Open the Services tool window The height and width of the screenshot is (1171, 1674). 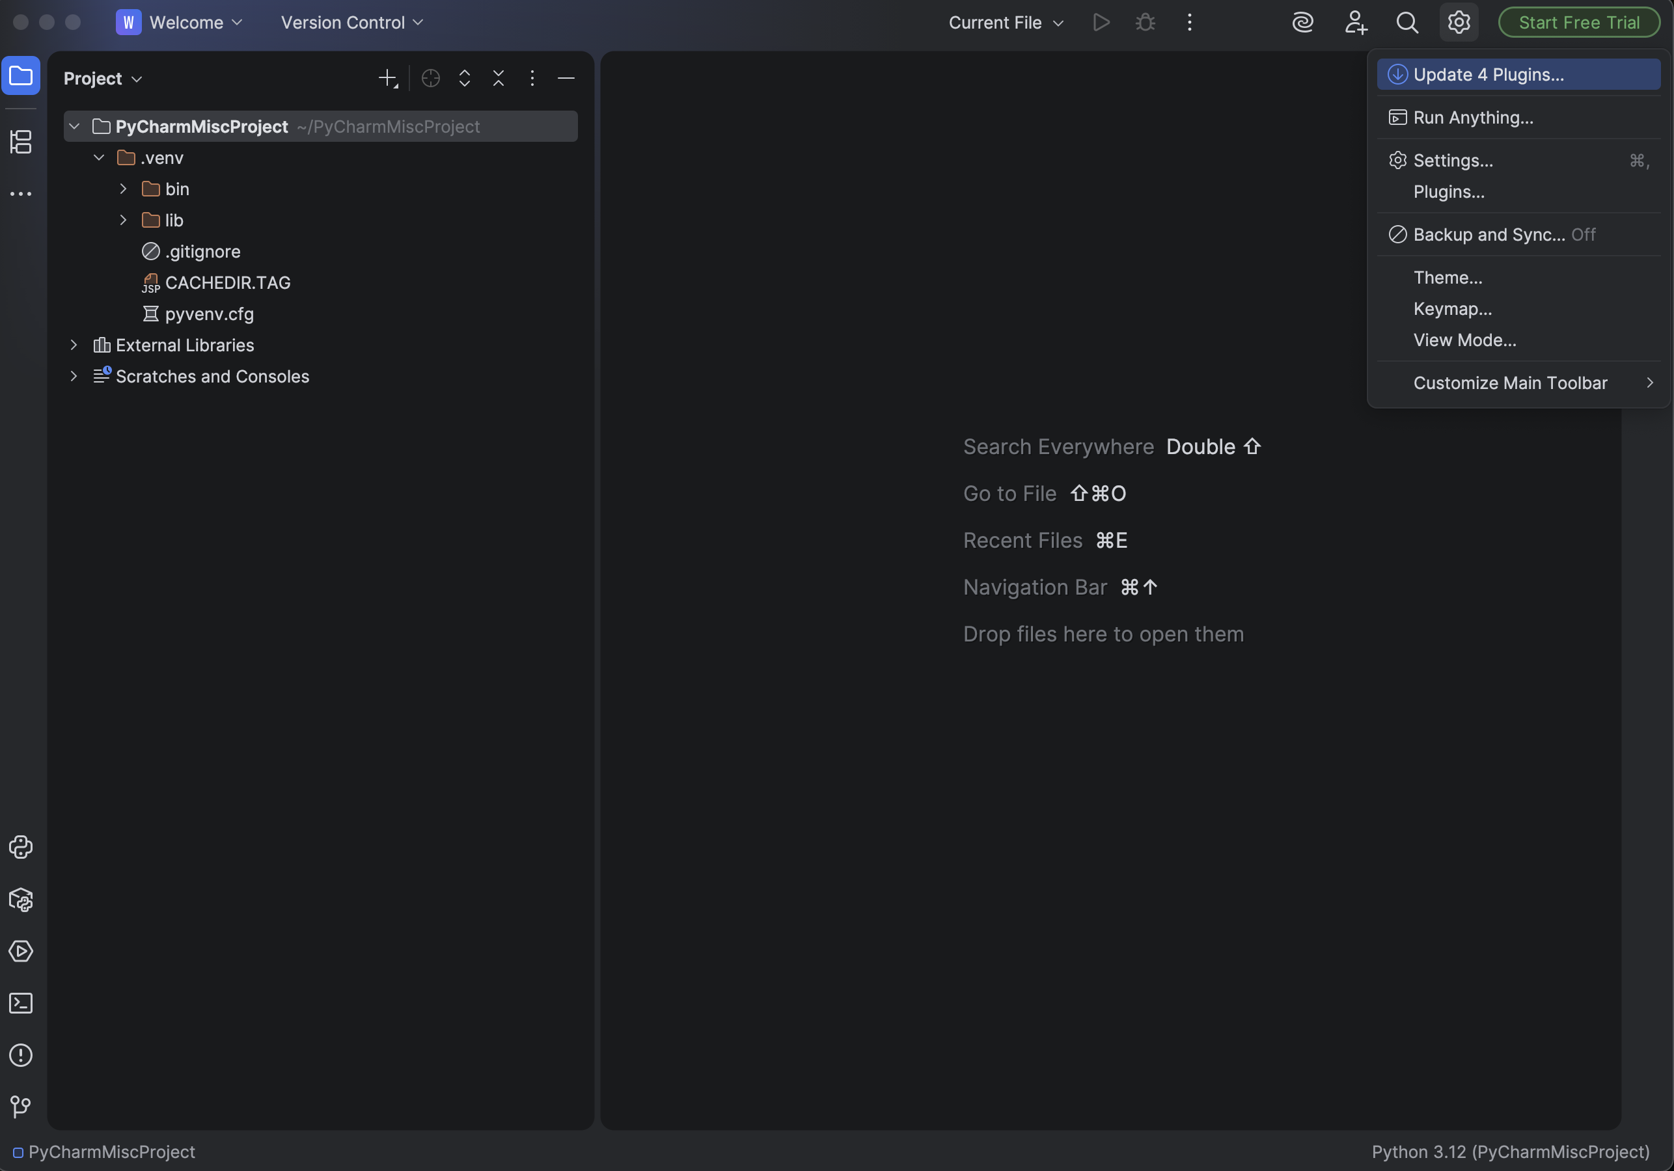click(20, 952)
